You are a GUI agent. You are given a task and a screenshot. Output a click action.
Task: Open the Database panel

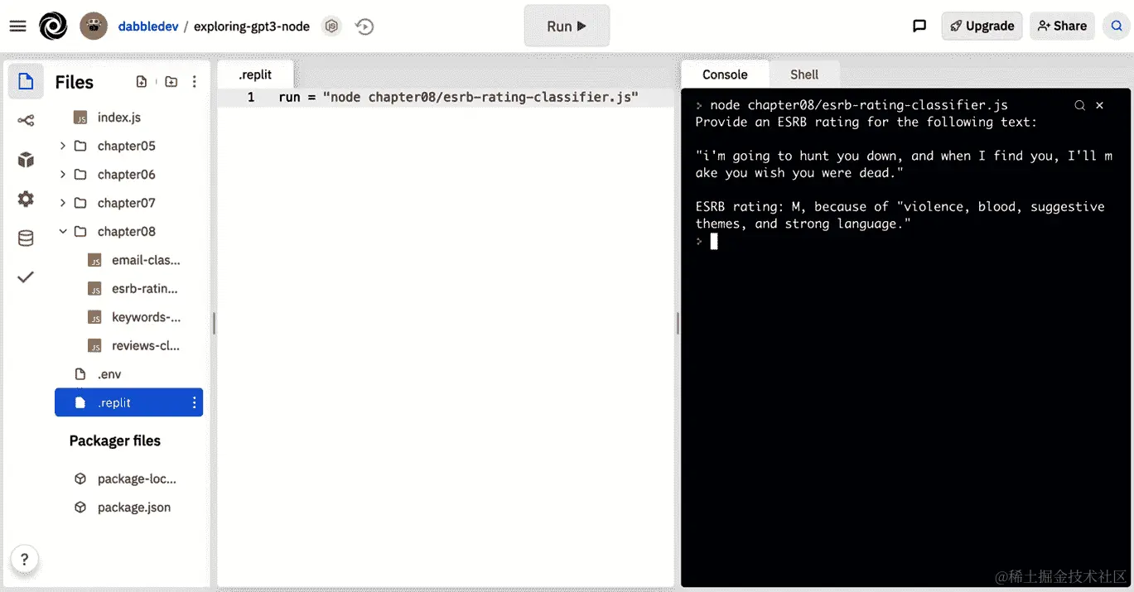tap(25, 238)
